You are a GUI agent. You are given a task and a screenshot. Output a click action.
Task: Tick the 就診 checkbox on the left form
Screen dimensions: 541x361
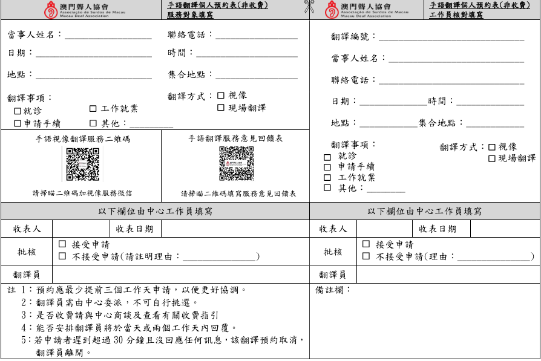point(18,111)
